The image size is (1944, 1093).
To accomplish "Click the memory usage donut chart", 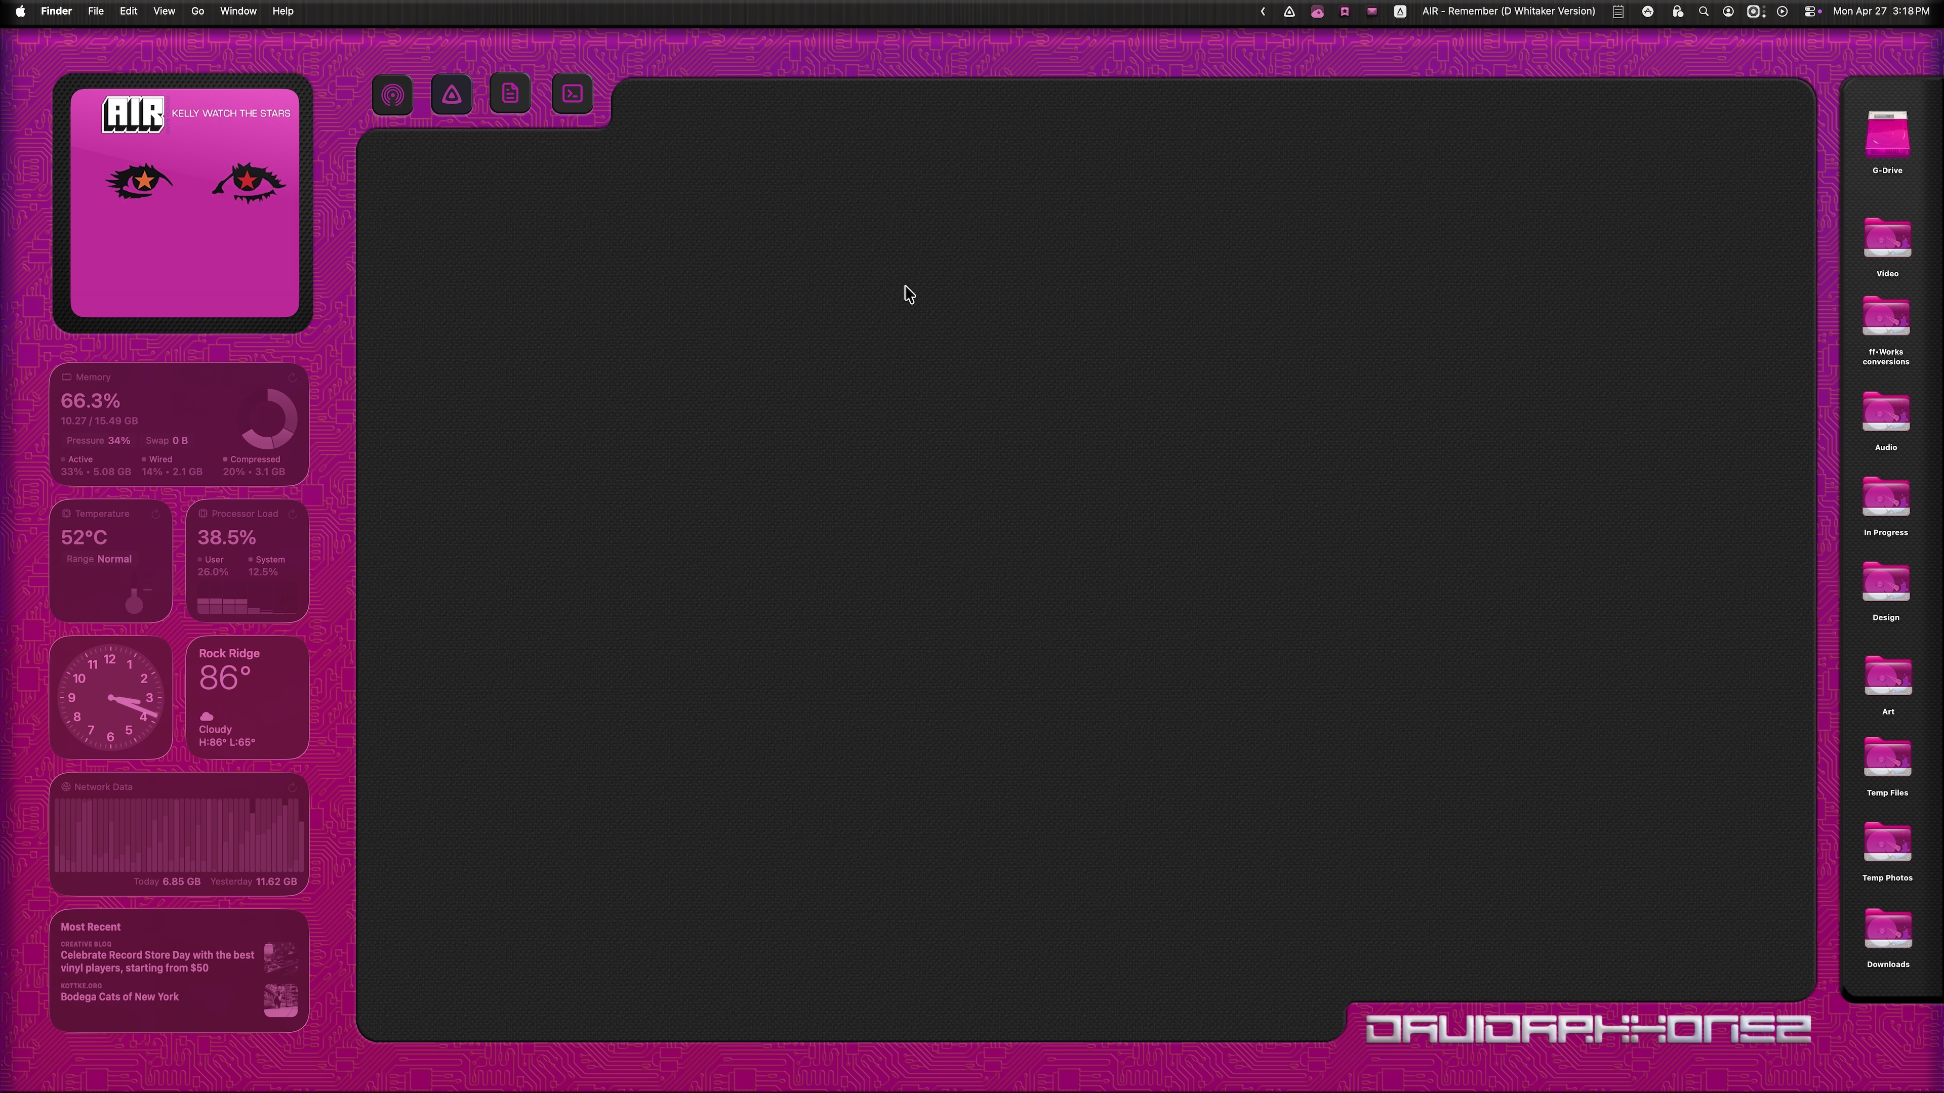I will [x=267, y=418].
